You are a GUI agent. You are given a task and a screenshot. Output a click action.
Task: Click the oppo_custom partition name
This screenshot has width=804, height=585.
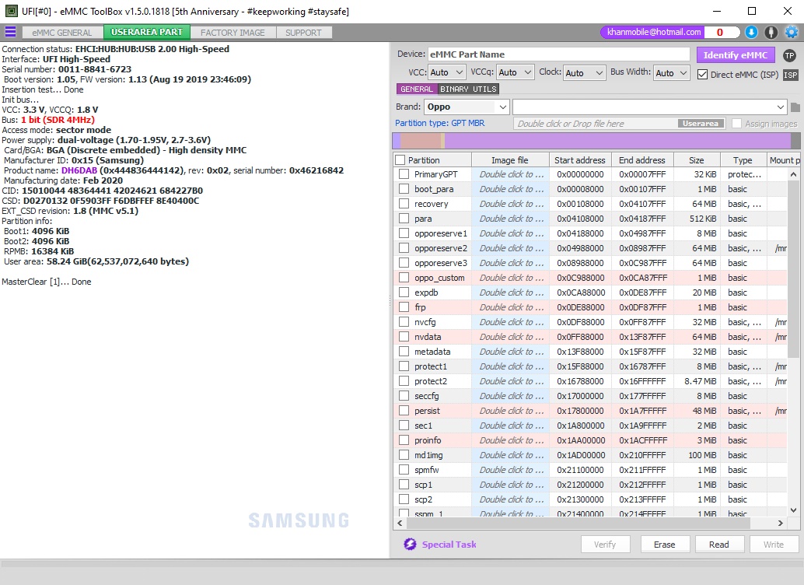(x=439, y=278)
